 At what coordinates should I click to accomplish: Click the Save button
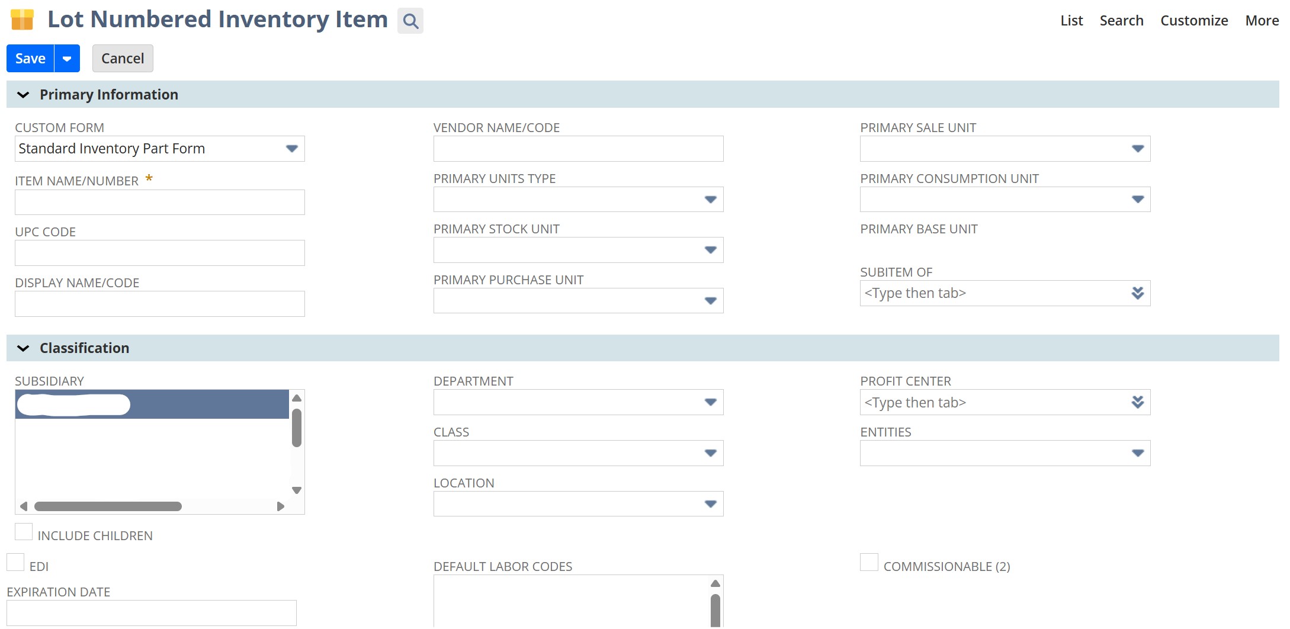click(x=30, y=59)
